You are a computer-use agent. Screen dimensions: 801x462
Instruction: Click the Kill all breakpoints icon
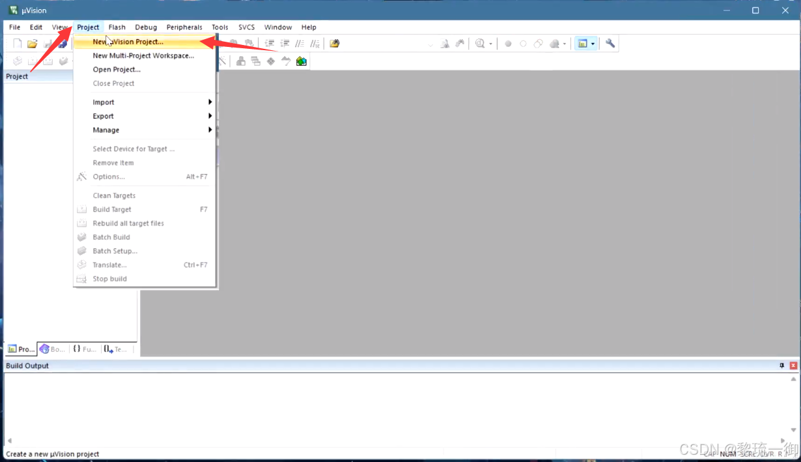click(x=554, y=44)
